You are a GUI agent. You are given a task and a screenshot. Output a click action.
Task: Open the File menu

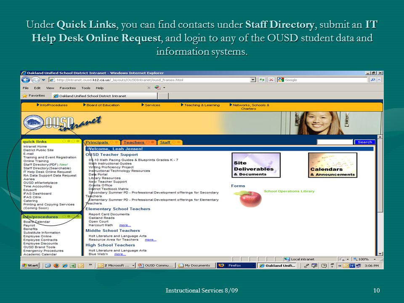26,88
